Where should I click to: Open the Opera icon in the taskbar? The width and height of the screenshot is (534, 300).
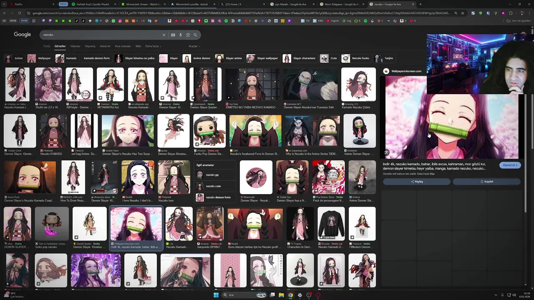tap(318, 295)
